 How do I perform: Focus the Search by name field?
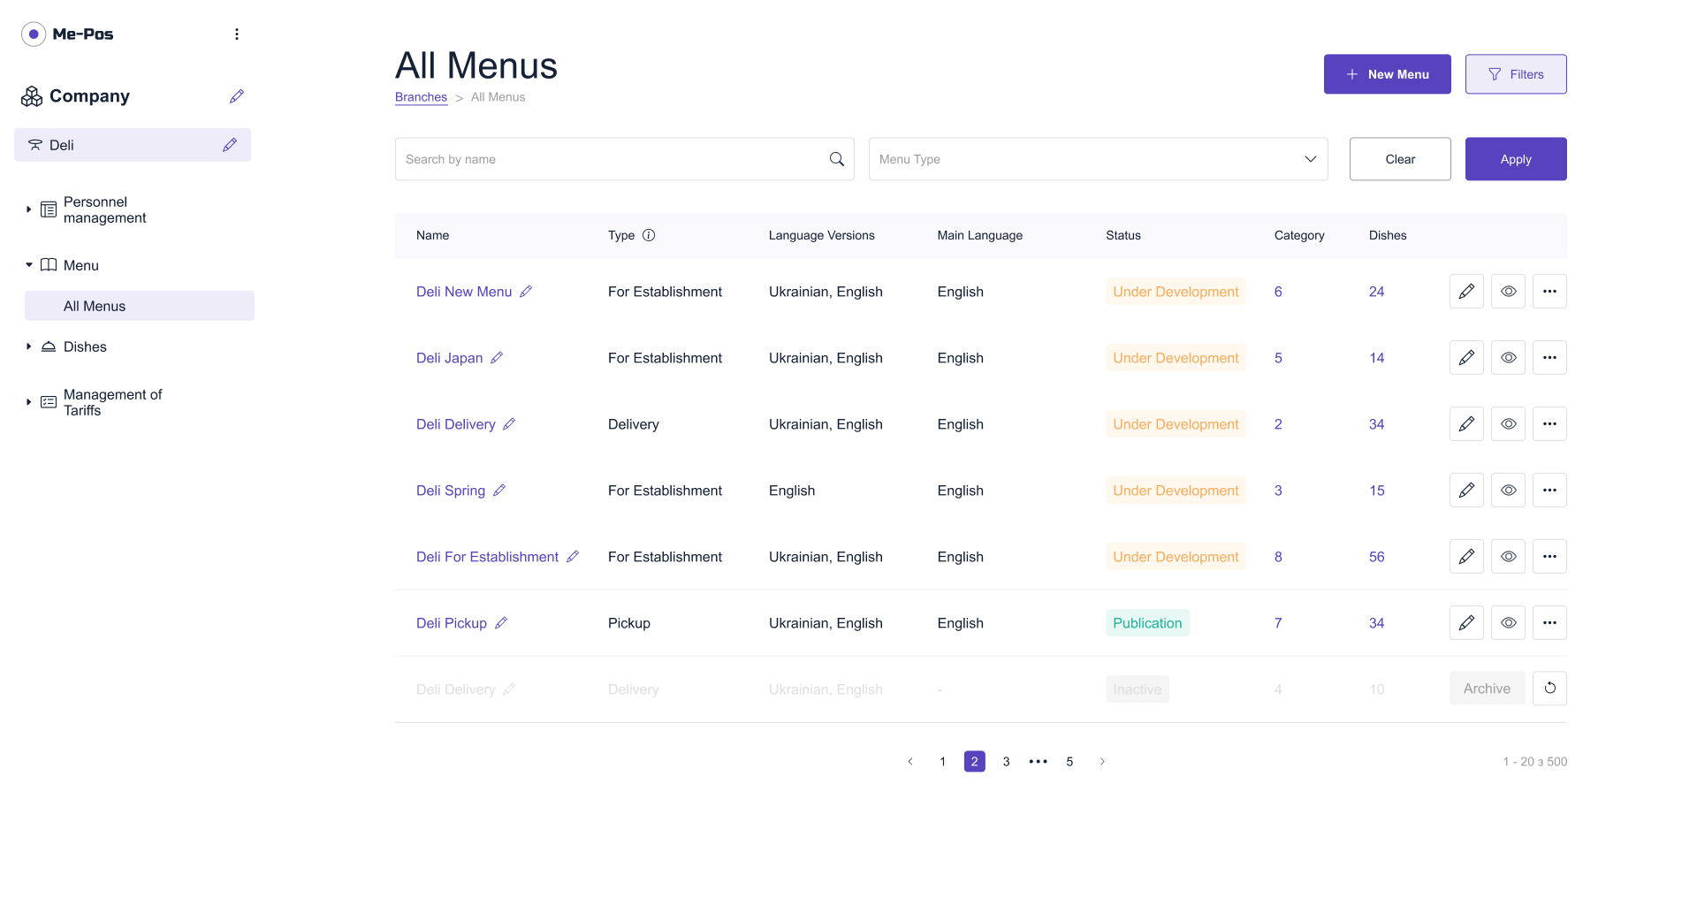coord(624,159)
